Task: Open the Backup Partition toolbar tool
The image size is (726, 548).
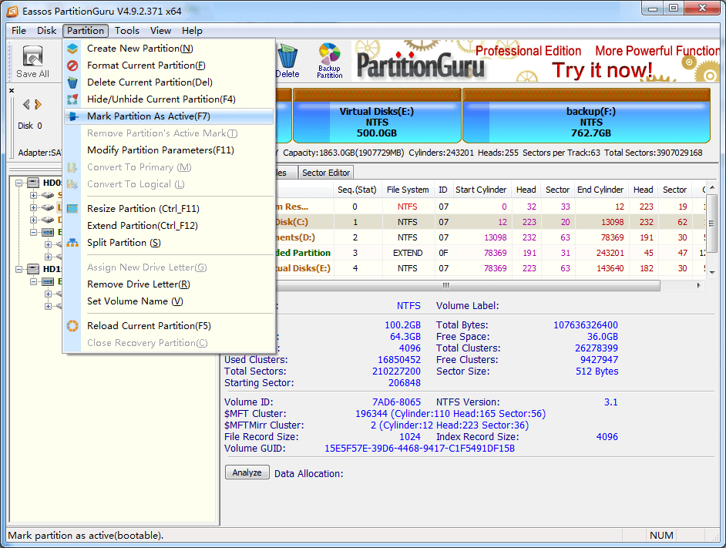Action: [x=329, y=61]
